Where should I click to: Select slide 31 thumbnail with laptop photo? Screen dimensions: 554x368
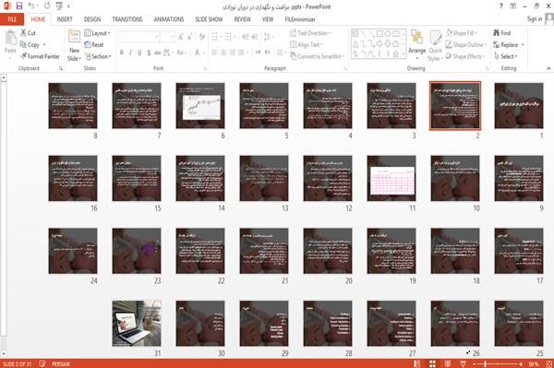137,323
